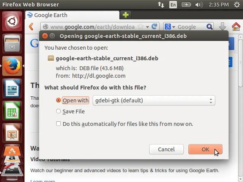Choose the Save File option
Screen dimensions: 243x182
[x=58, y=111]
